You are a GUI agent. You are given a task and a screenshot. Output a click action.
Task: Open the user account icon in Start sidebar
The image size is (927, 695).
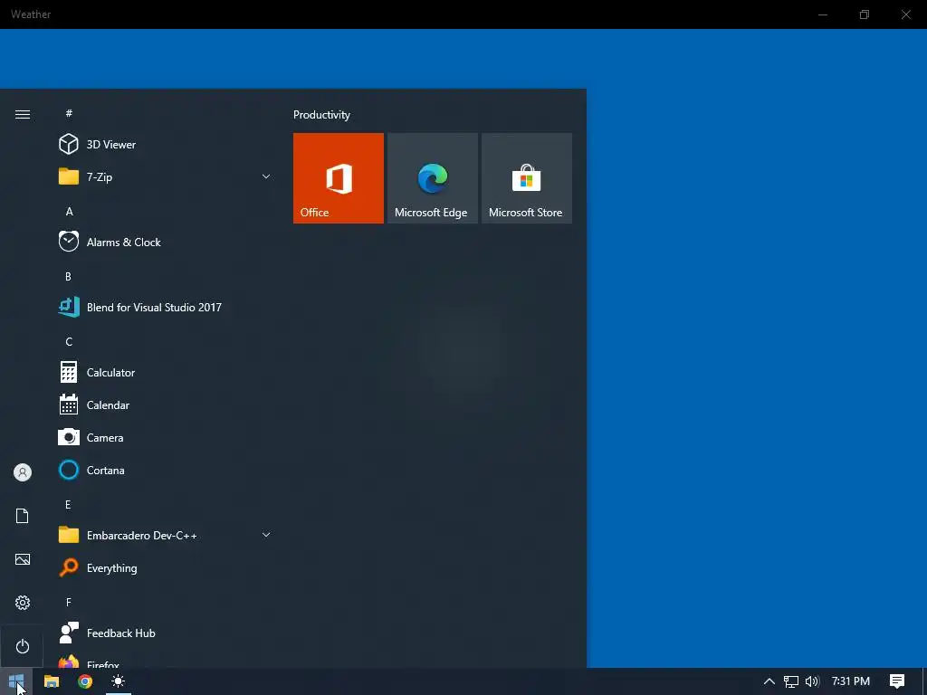pos(23,472)
